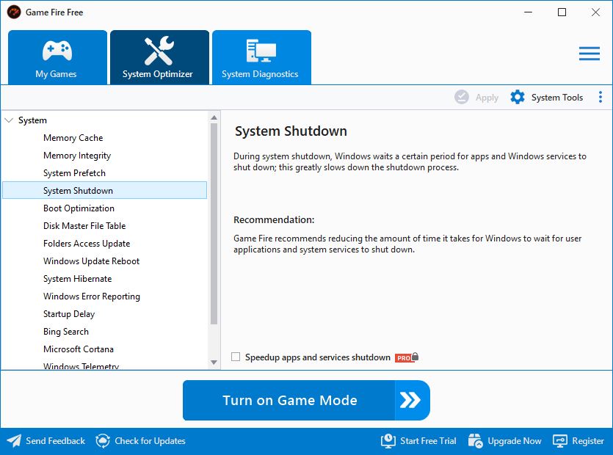The height and width of the screenshot is (455, 613).
Task: Select Memory Integrity item
Action: (77, 156)
